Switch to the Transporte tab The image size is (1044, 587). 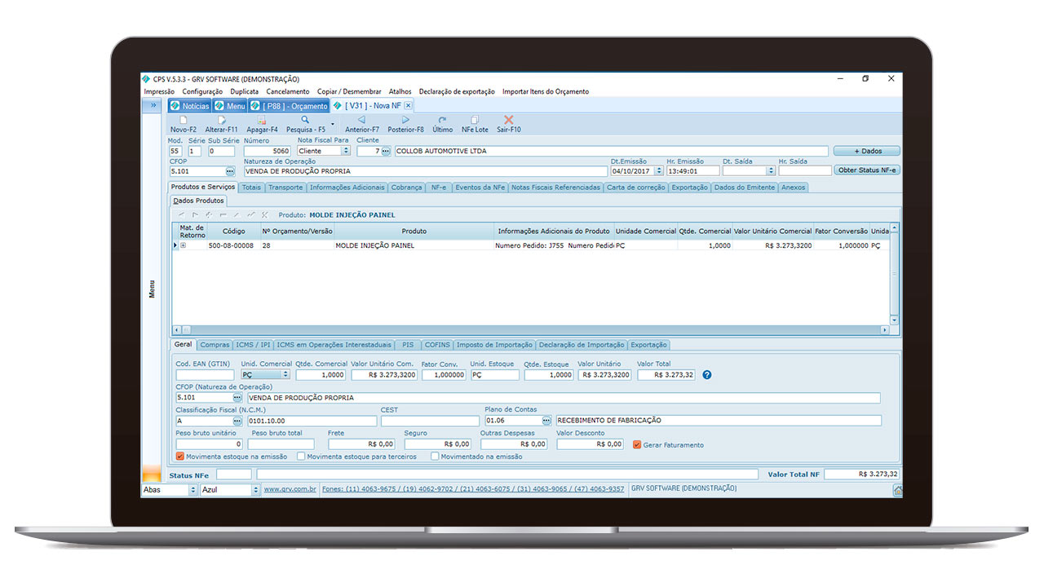pos(285,188)
